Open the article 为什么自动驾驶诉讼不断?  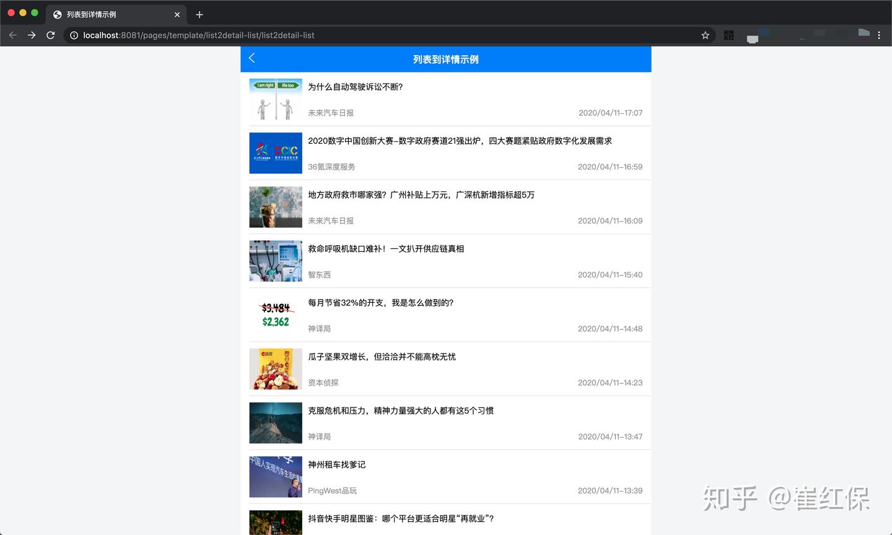356,87
